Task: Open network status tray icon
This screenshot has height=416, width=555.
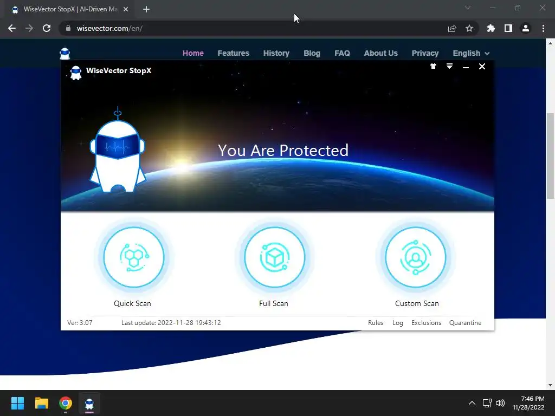Action: [x=487, y=403]
